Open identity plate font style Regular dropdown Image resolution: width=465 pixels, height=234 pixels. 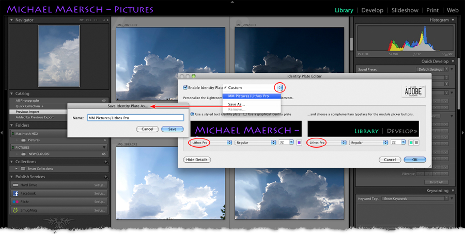point(255,143)
